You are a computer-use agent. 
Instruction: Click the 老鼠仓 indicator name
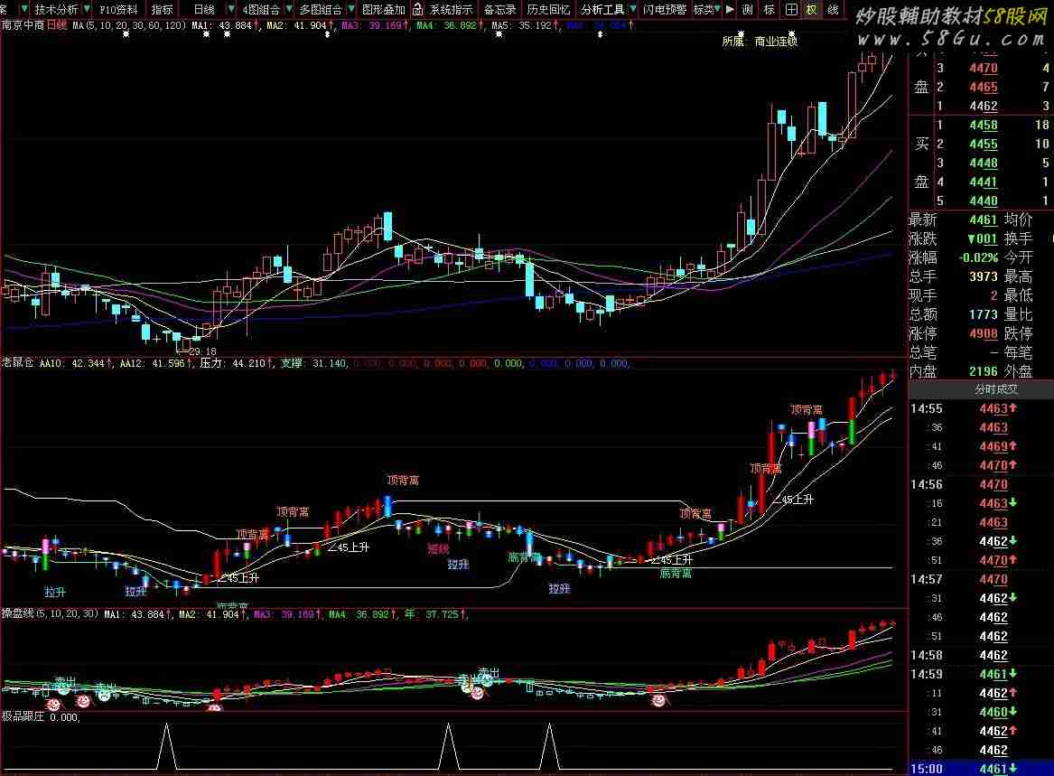coord(17,363)
